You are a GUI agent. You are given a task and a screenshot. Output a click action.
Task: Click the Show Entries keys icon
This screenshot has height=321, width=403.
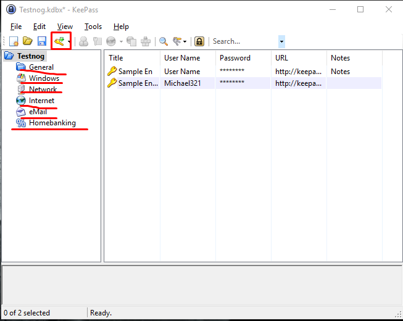click(177, 41)
